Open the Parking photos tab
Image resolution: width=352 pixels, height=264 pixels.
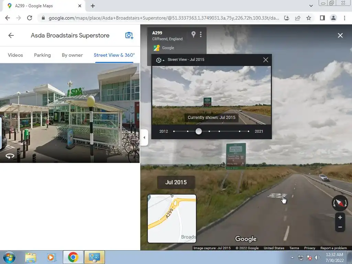click(x=42, y=55)
